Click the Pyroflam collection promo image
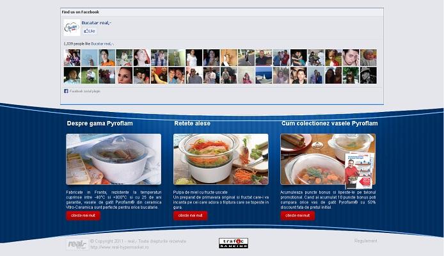 coord(328,159)
